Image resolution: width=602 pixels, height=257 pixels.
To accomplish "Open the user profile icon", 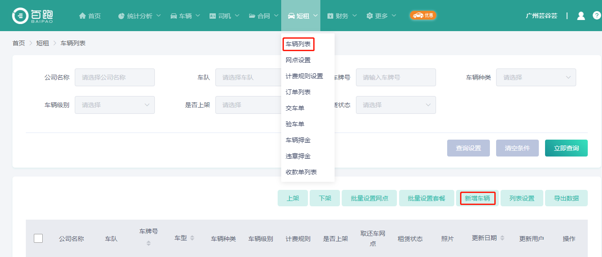I will pyautogui.click(x=581, y=16).
